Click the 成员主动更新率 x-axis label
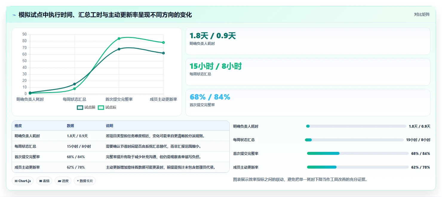The width and height of the screenshot is (442, 197). pyautogui.click(x=163, y=99)
